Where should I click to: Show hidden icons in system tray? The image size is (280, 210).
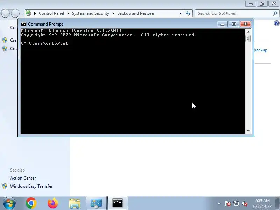[219, 203]
